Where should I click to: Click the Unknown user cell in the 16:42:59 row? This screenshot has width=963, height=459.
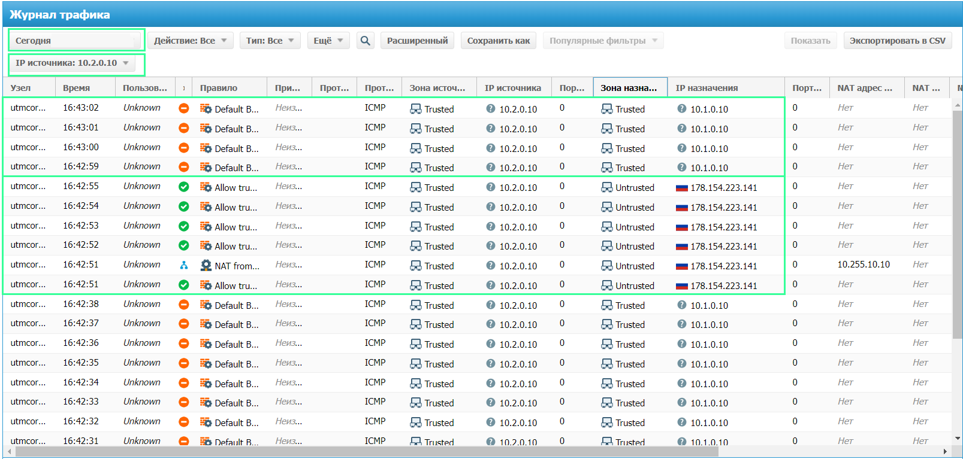pos(142,166)
